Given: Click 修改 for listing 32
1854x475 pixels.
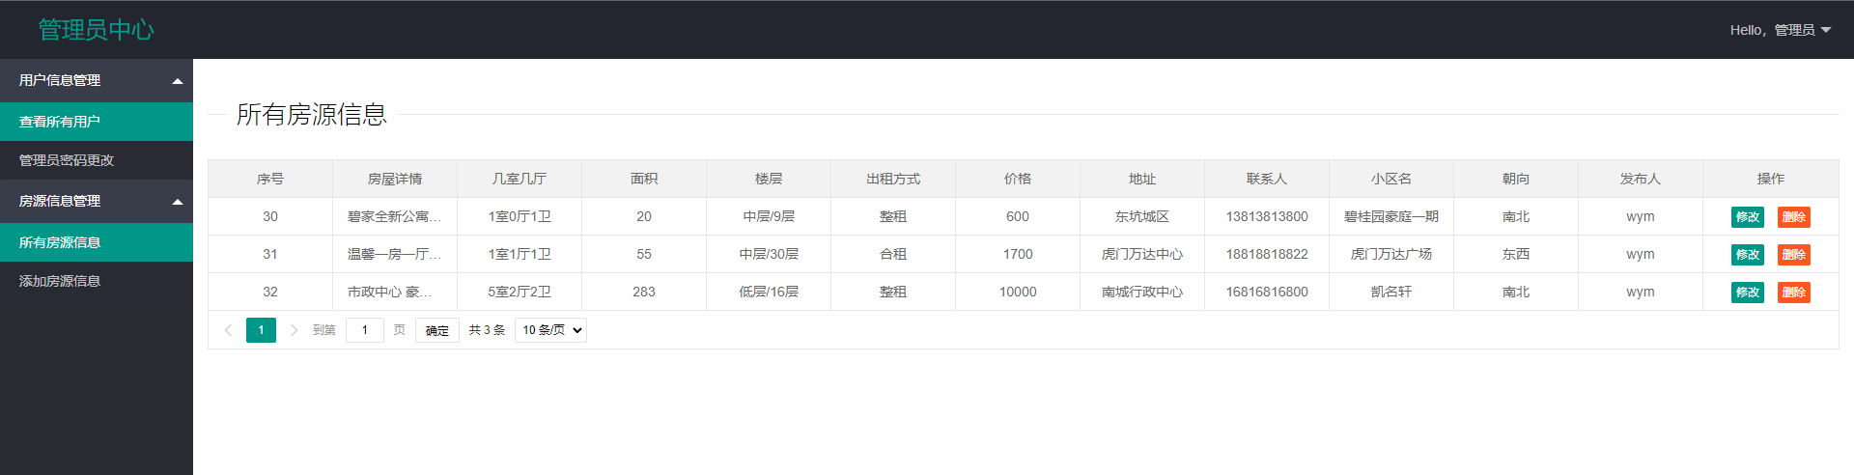Looking at the screenshot, I should point(1747,293).
